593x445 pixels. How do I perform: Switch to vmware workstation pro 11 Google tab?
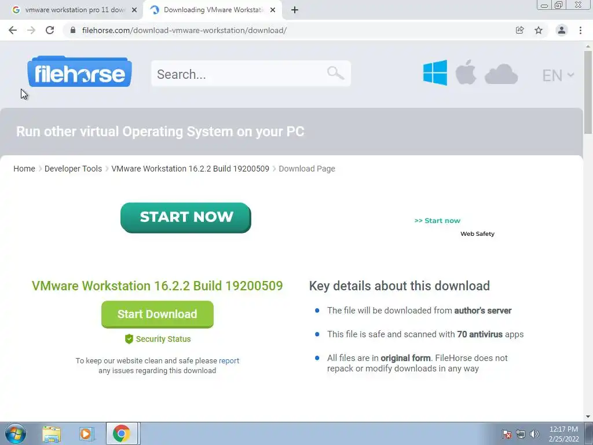pos(72,10)
